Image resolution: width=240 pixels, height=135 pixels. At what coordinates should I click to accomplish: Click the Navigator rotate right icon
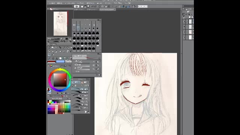click(64, 41)
